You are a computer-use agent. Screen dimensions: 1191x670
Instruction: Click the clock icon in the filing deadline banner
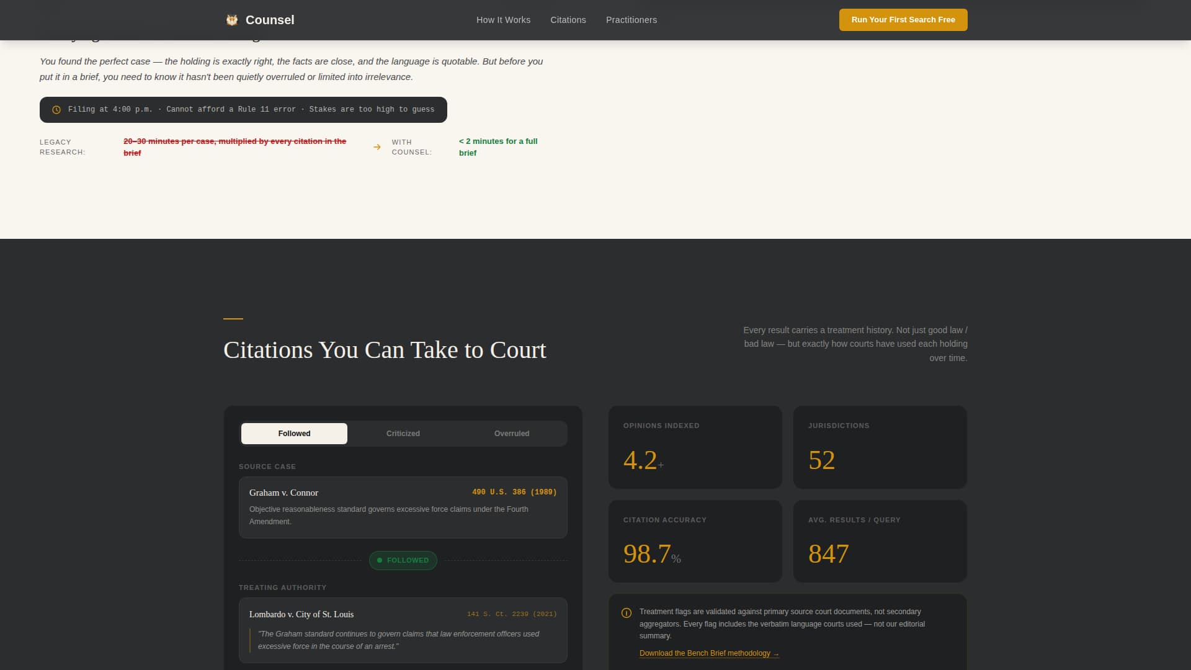tap(56, 109)
